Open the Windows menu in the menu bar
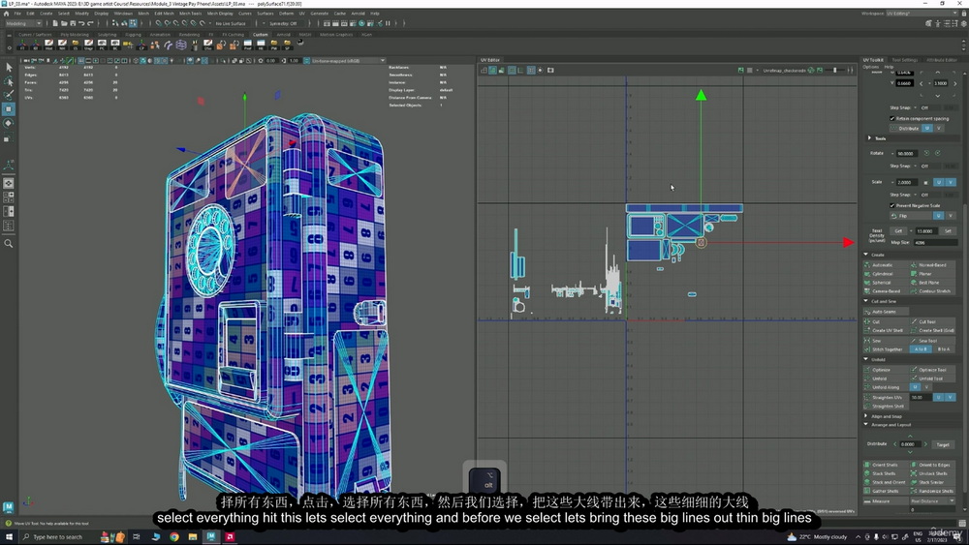This screenshot has height=545, width=969. pos(123,13)
